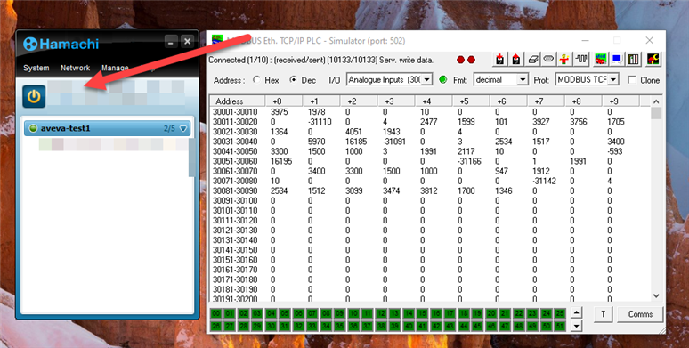Click register value 16195
Image resolution: width=689 pixels, height=348 pixels.
281,161
